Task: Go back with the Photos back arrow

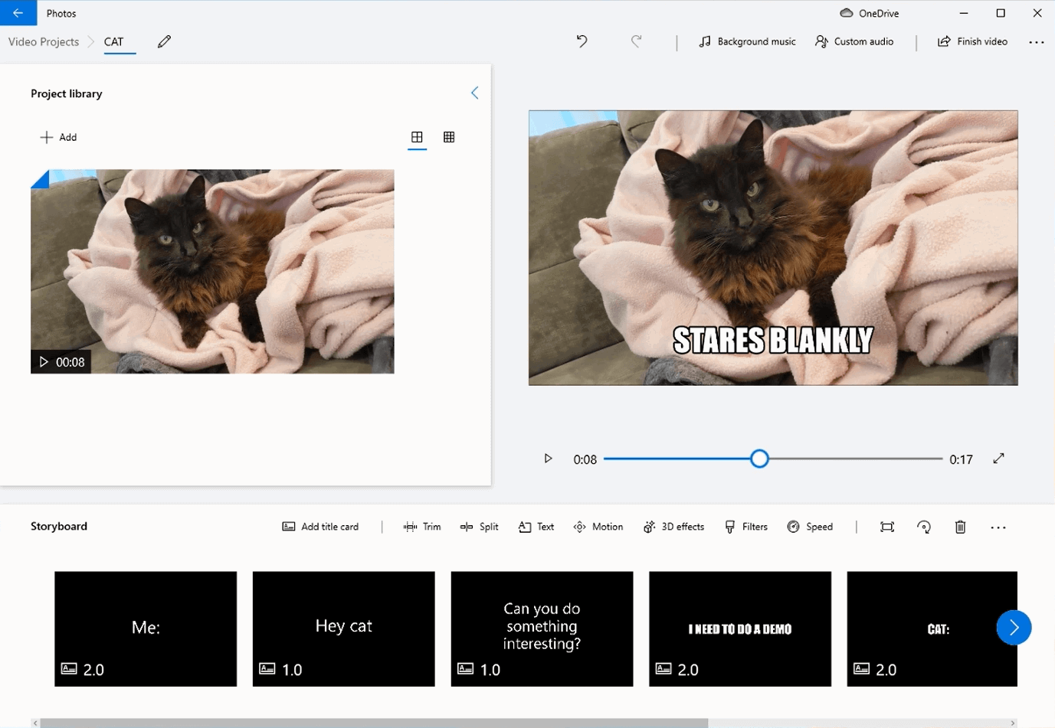Action: [18, 13]
